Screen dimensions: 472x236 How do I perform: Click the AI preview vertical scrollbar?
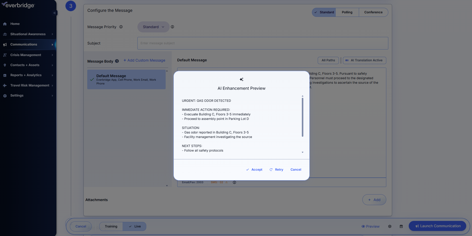(303, 117)
